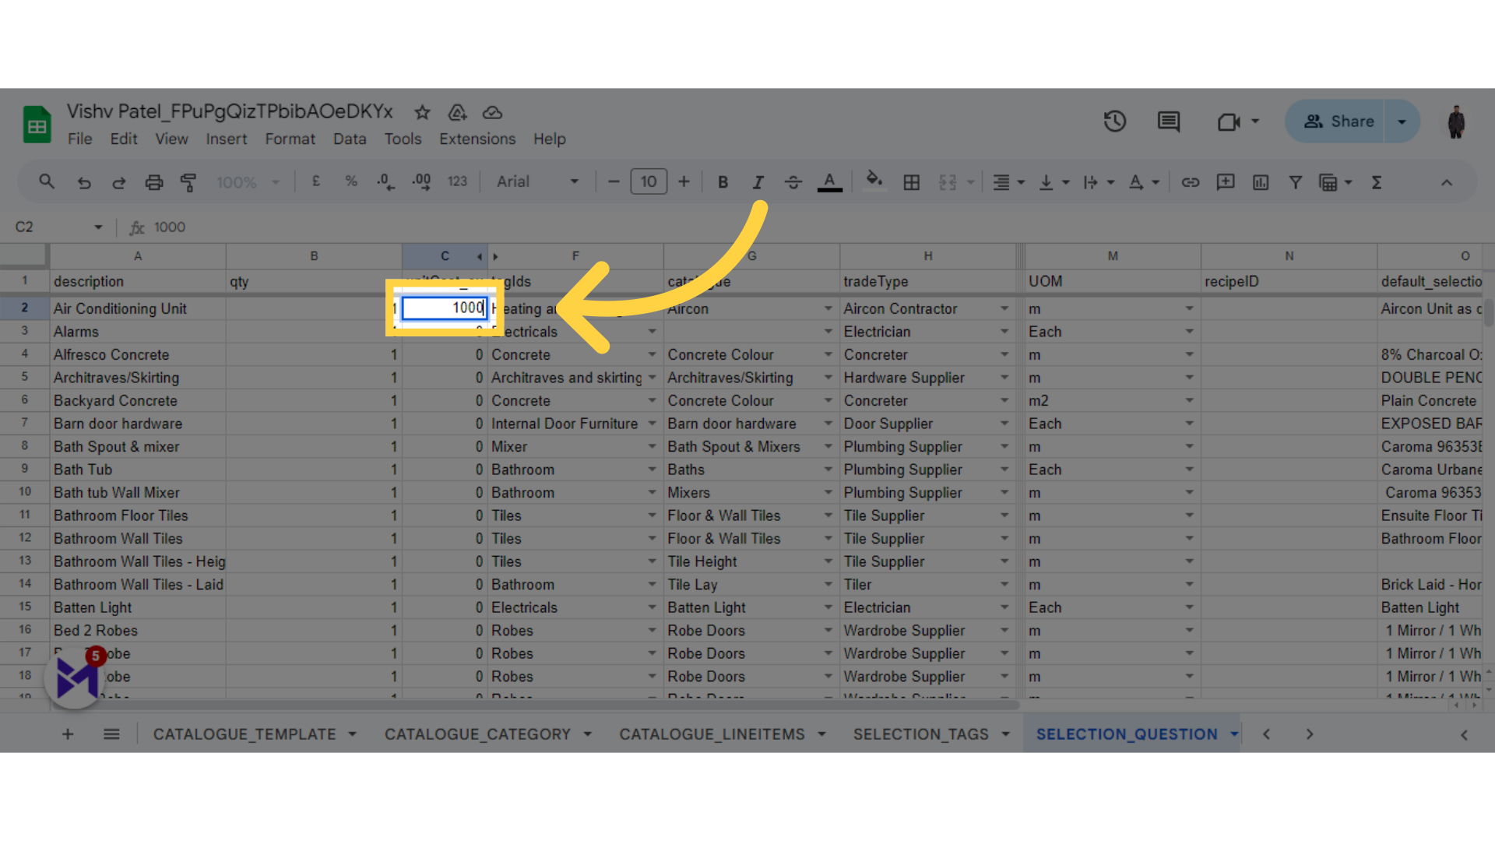This screenshot has height=841, width=1495.
Task: Click the font size input field
Action: point(648,181)
